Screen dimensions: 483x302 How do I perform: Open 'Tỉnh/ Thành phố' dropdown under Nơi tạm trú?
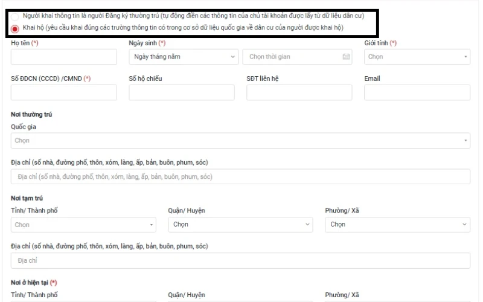tap(83, 225)
